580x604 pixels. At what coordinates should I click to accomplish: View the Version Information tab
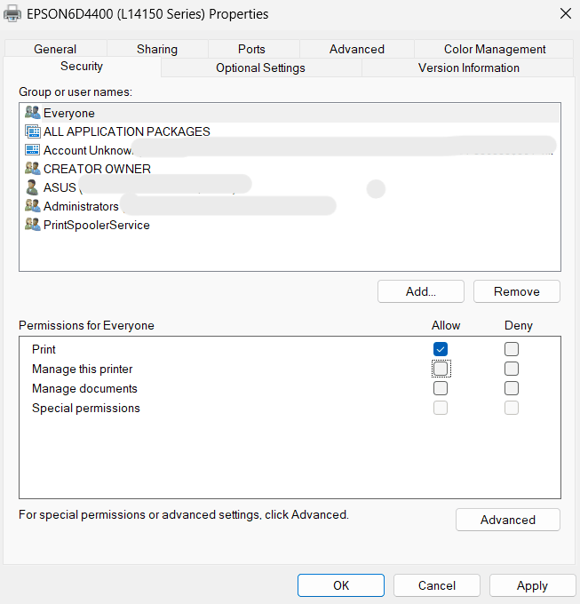tap(469, 68)
